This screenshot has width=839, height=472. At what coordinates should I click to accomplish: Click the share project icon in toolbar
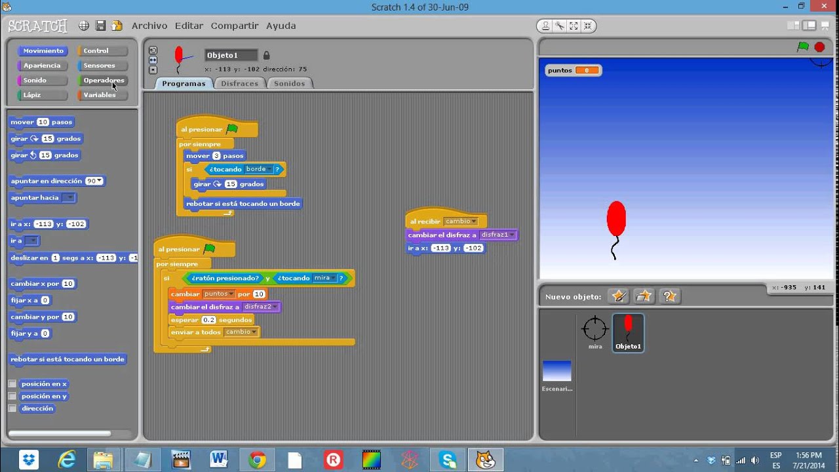point(117,26)
